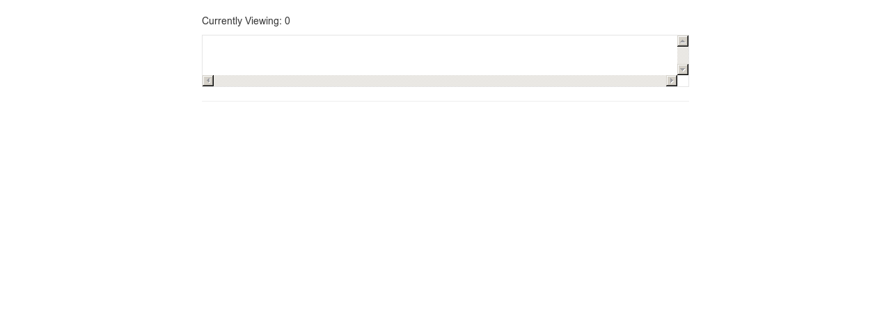Click the vertical scrollbar track
891x334 pixels.
[683, 55]
